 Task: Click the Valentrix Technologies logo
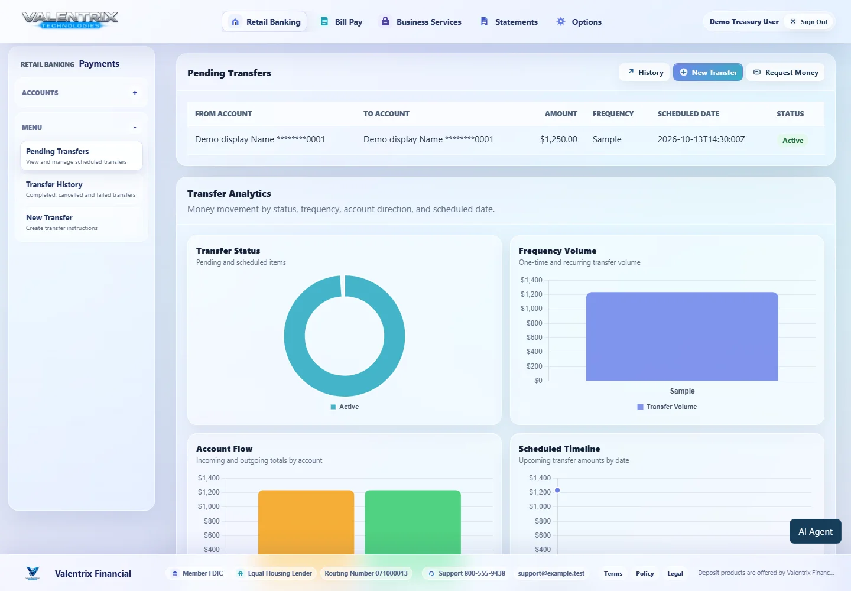point(70,20)
